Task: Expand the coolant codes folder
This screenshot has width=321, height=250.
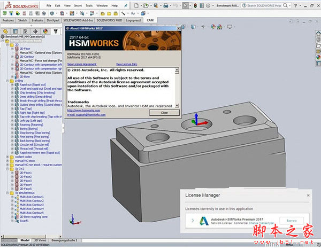Action: 8,157
